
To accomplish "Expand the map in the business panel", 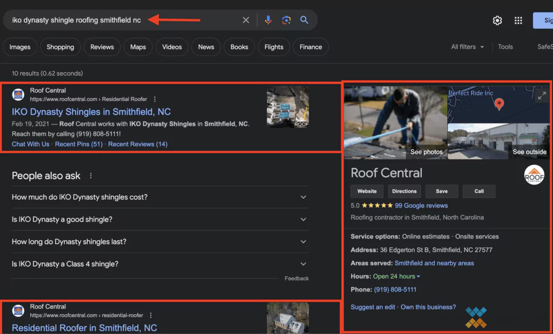I will (542, 95).
